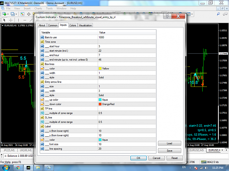Expand the profiles dropdown arrow
Image resolution: width=229 pixels, height=171 pixels.
click(x=16, y=14)
